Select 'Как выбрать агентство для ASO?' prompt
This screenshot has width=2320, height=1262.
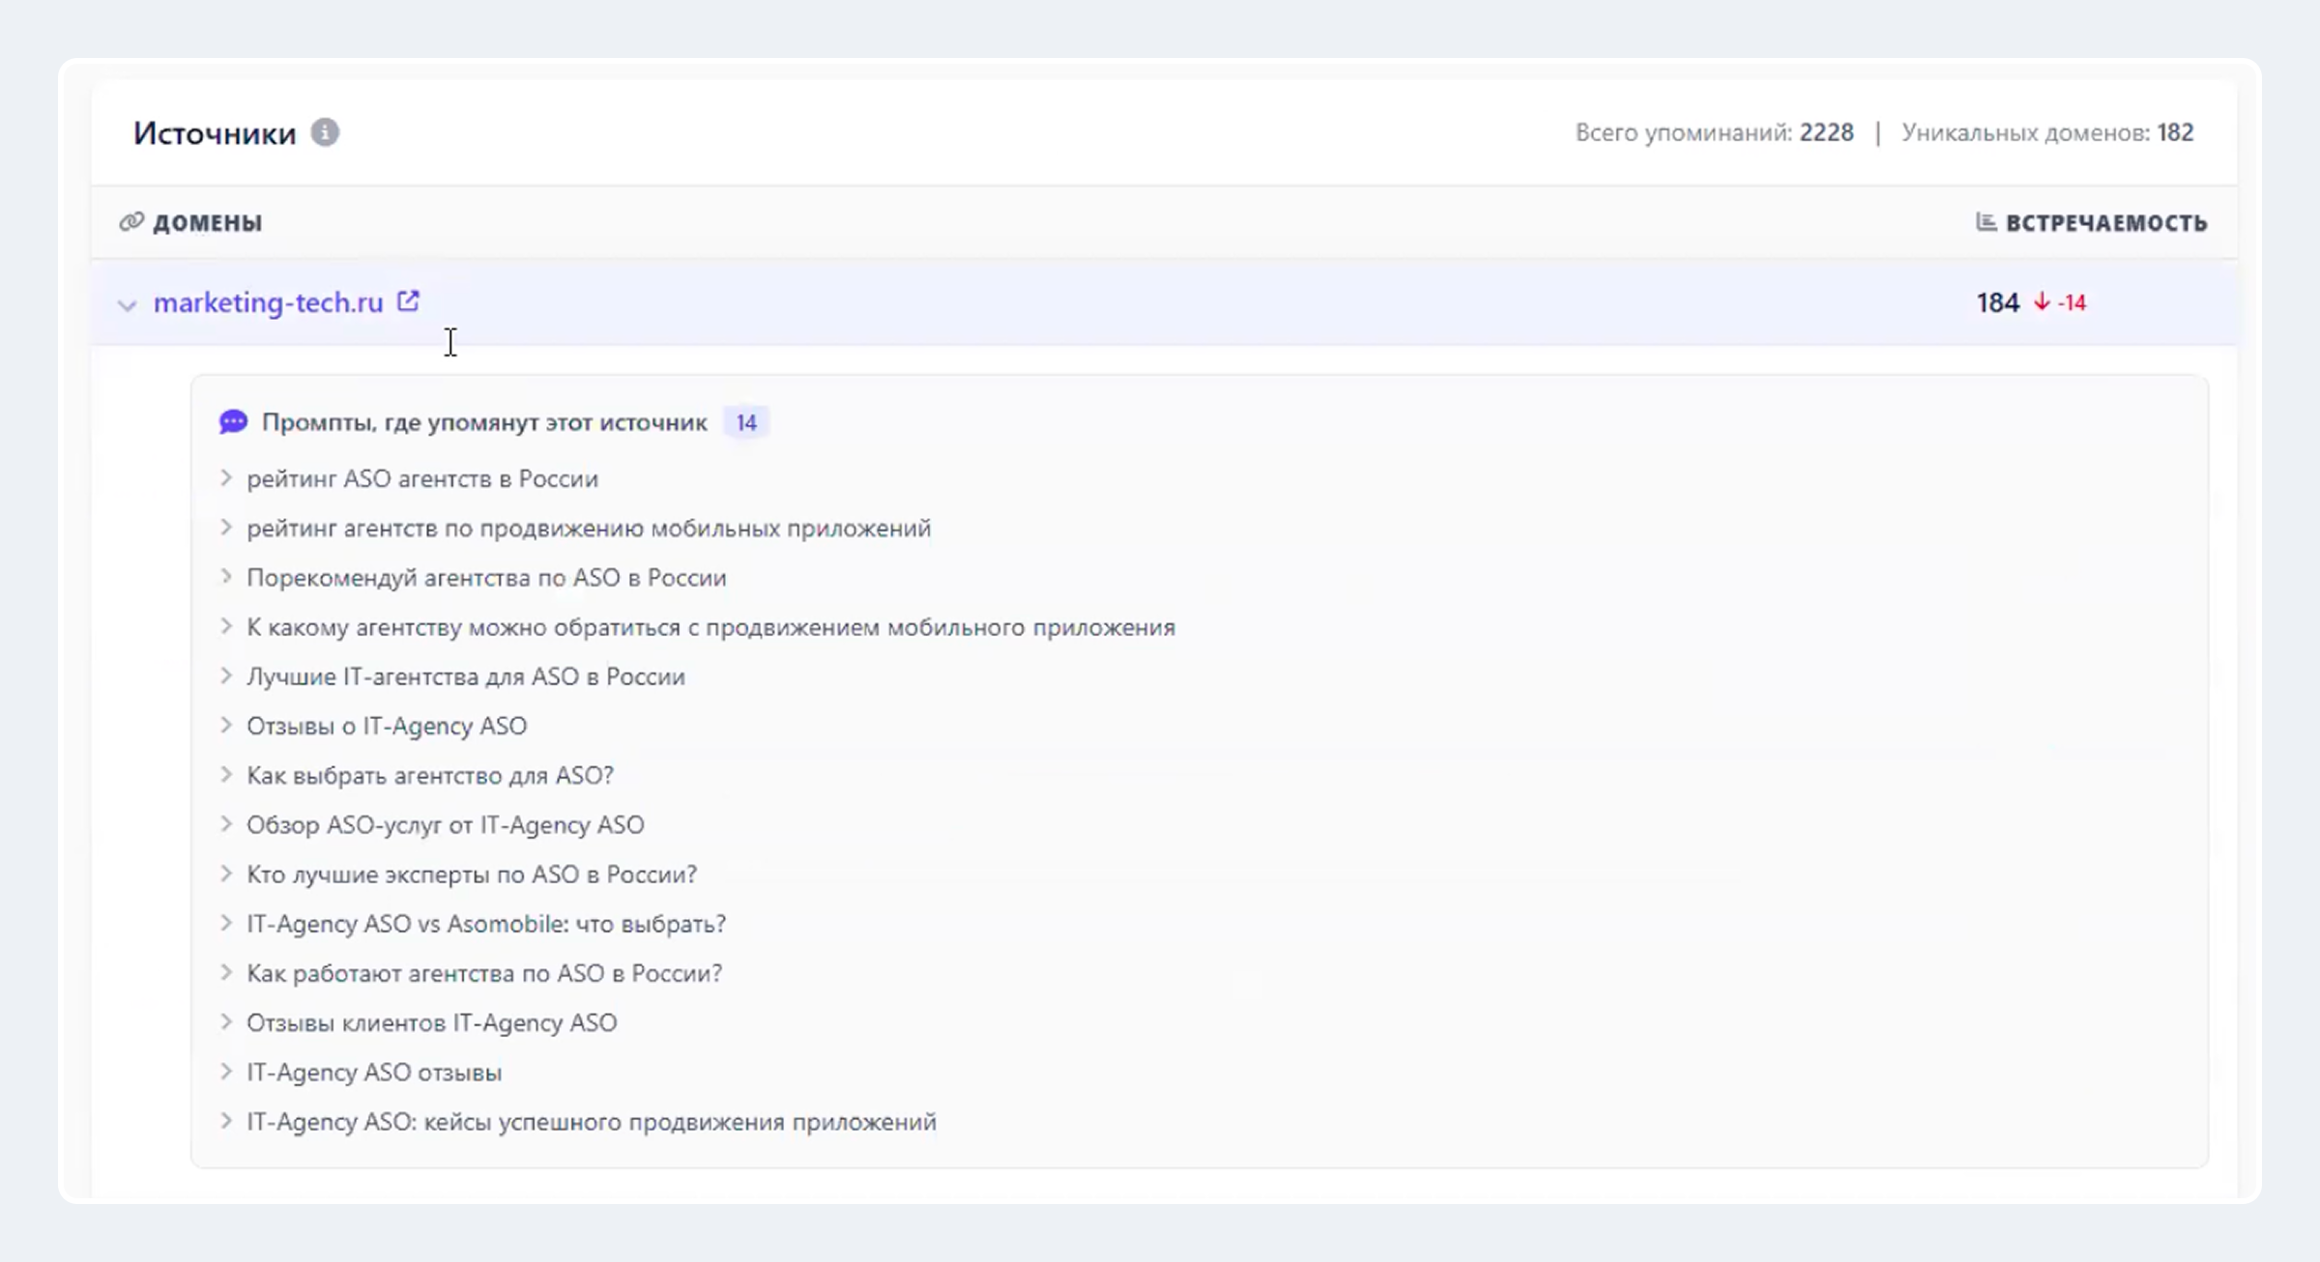tap(430, 776)
